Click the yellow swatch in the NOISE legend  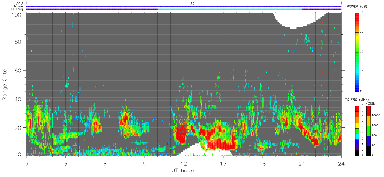(x=368, y=121)
